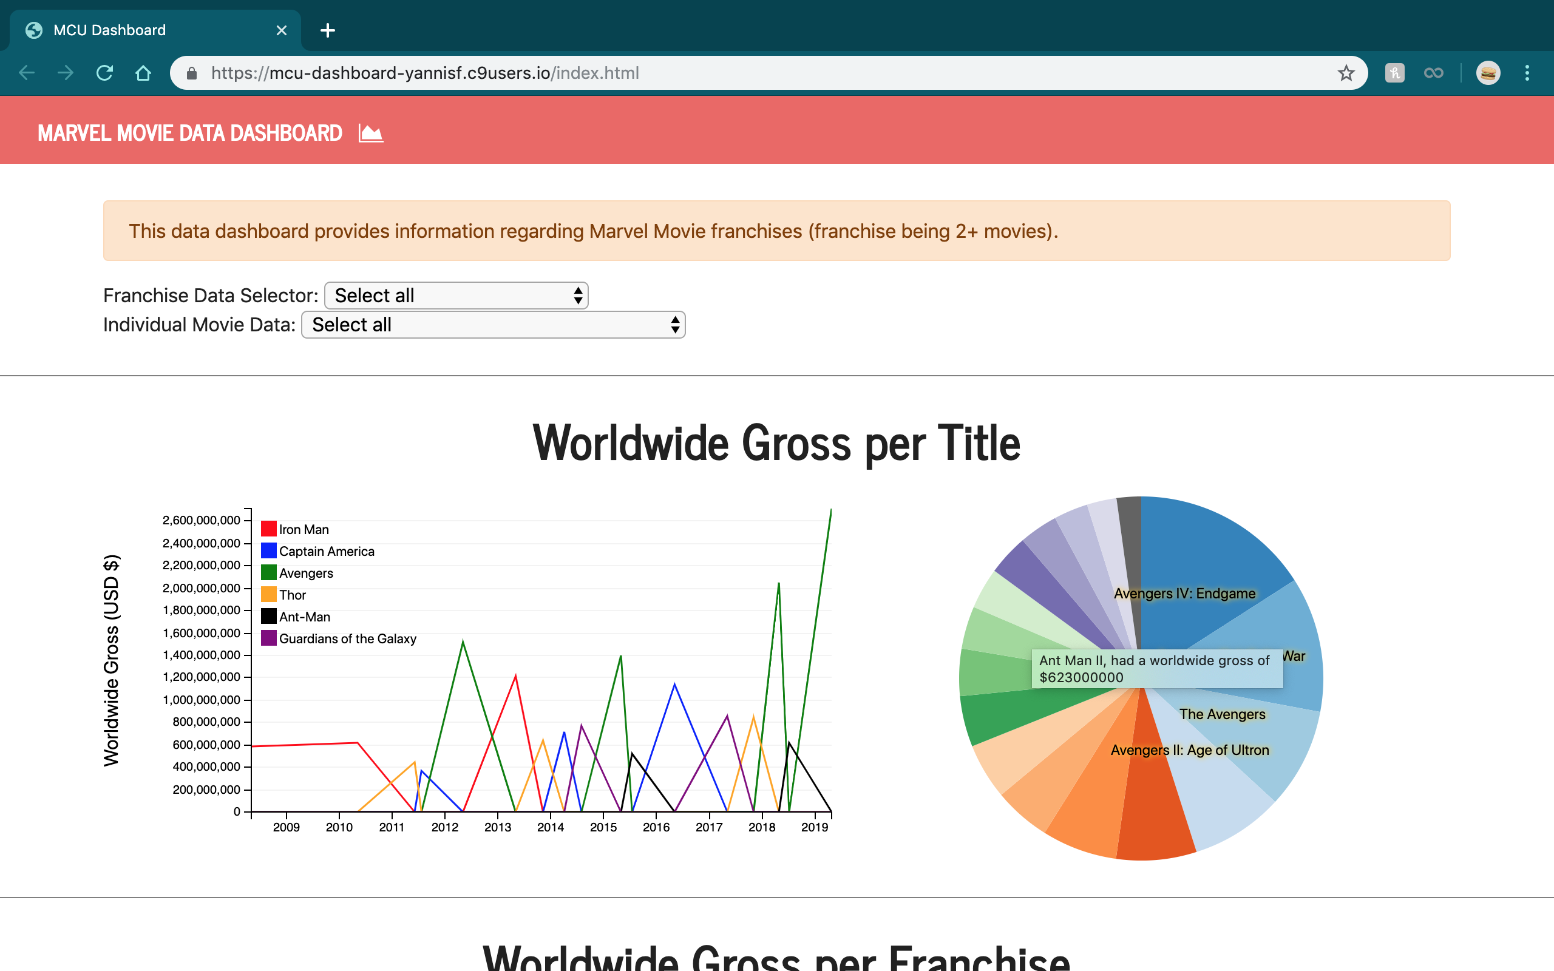
Task: Click the back navigation arrow
Action: pyautogui.click(x=26, y=73)
